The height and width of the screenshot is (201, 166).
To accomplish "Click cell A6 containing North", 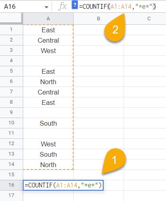I will 48,82.
